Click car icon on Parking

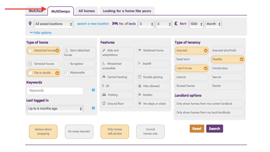[104, 95]
